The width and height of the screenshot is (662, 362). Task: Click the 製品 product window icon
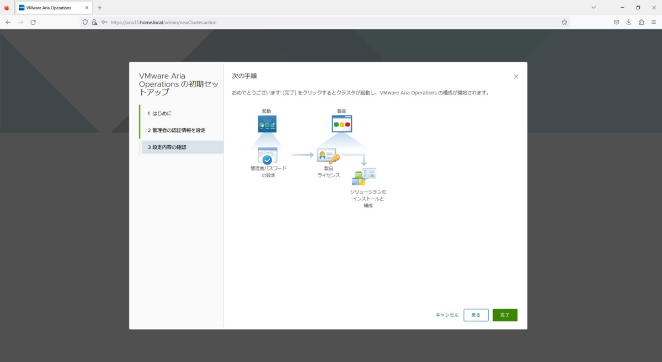click(341, 124)
